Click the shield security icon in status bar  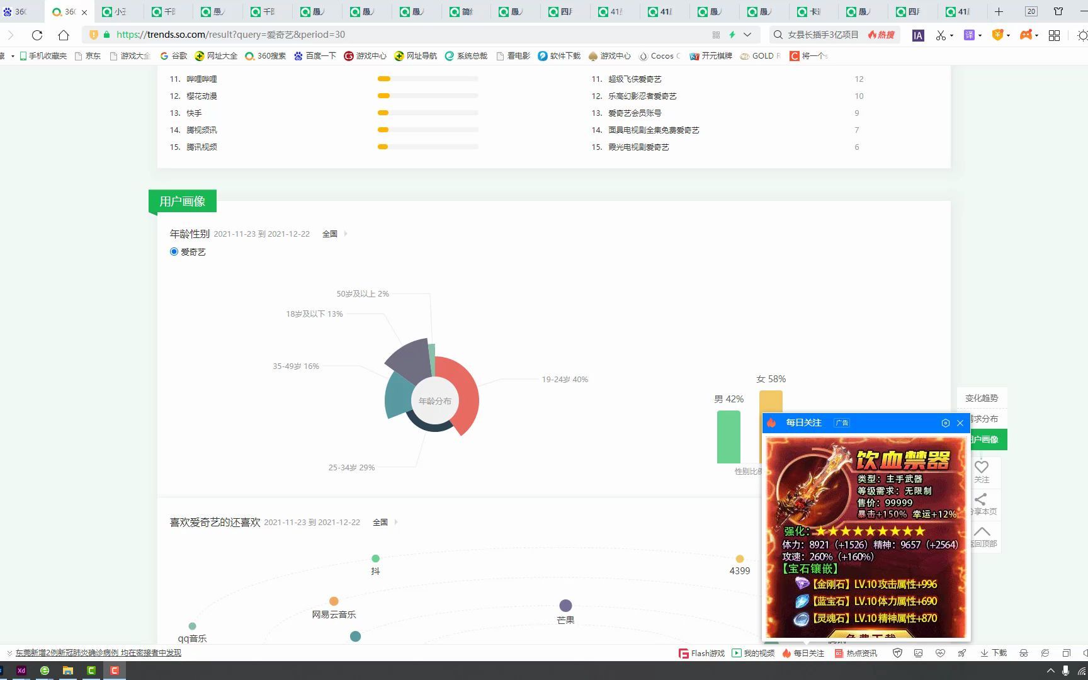coord(897,654)
